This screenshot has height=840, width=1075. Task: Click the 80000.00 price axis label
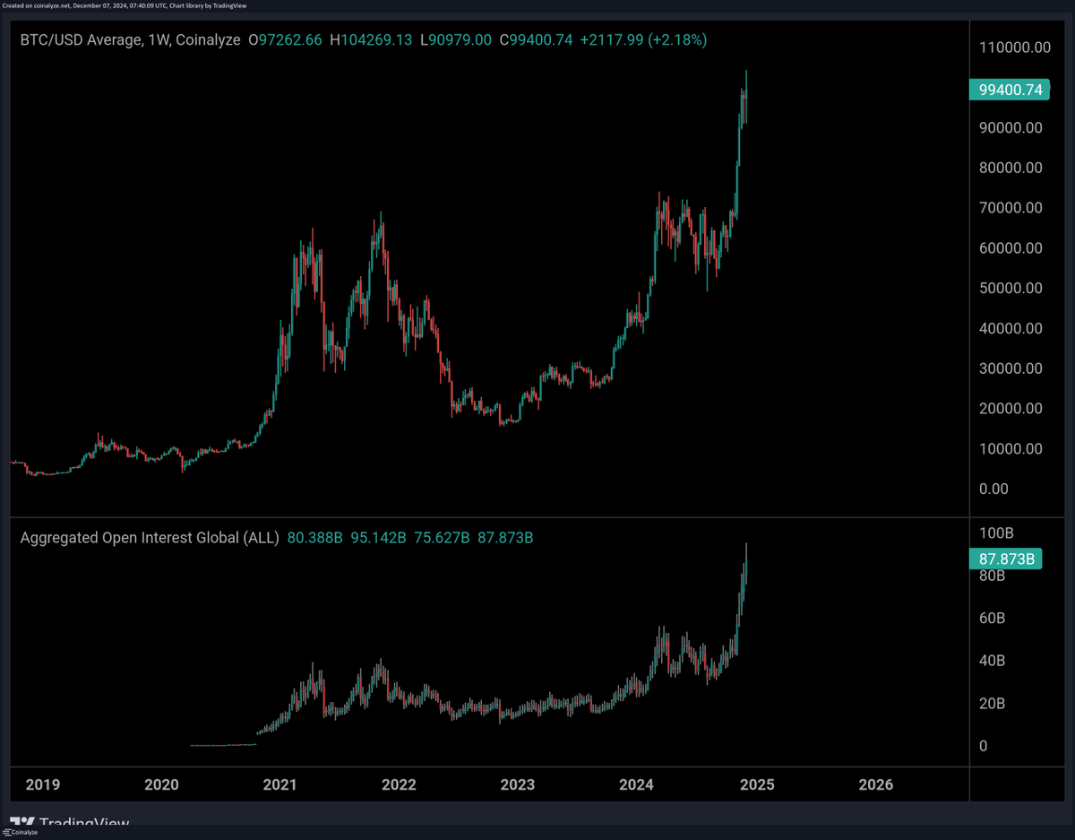(1011, 168)
